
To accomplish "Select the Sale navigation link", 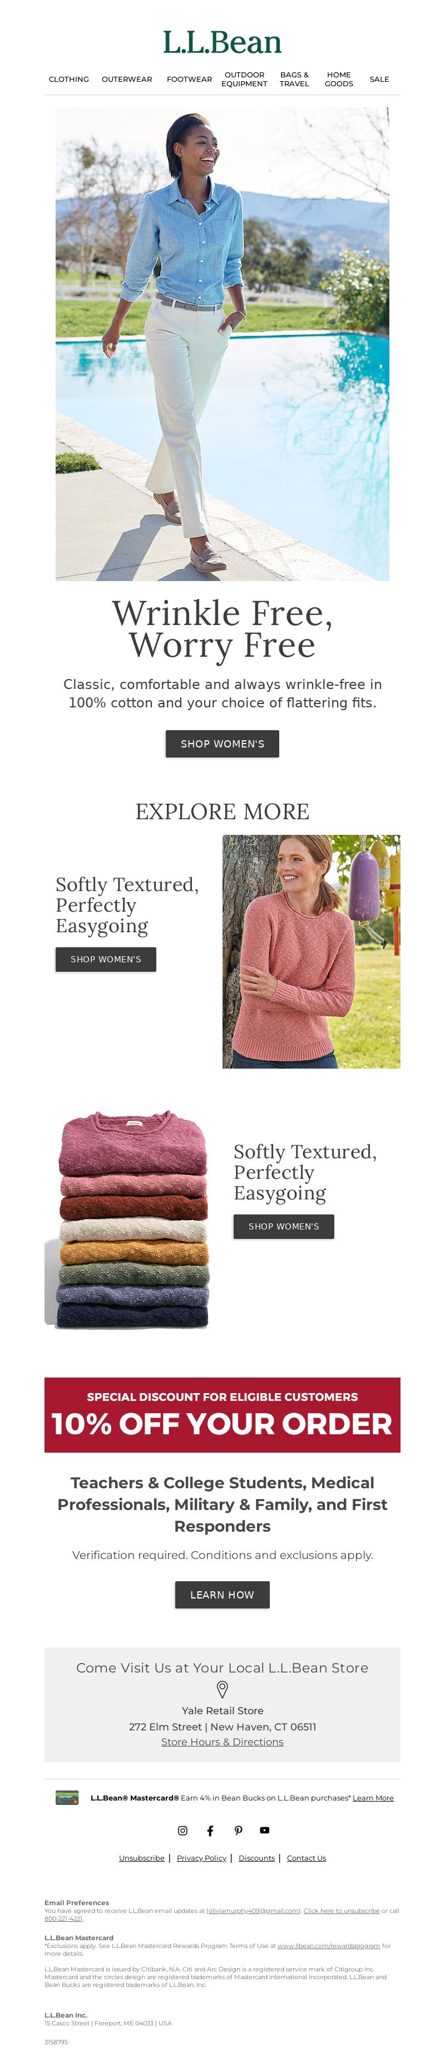I will (379, 79).
